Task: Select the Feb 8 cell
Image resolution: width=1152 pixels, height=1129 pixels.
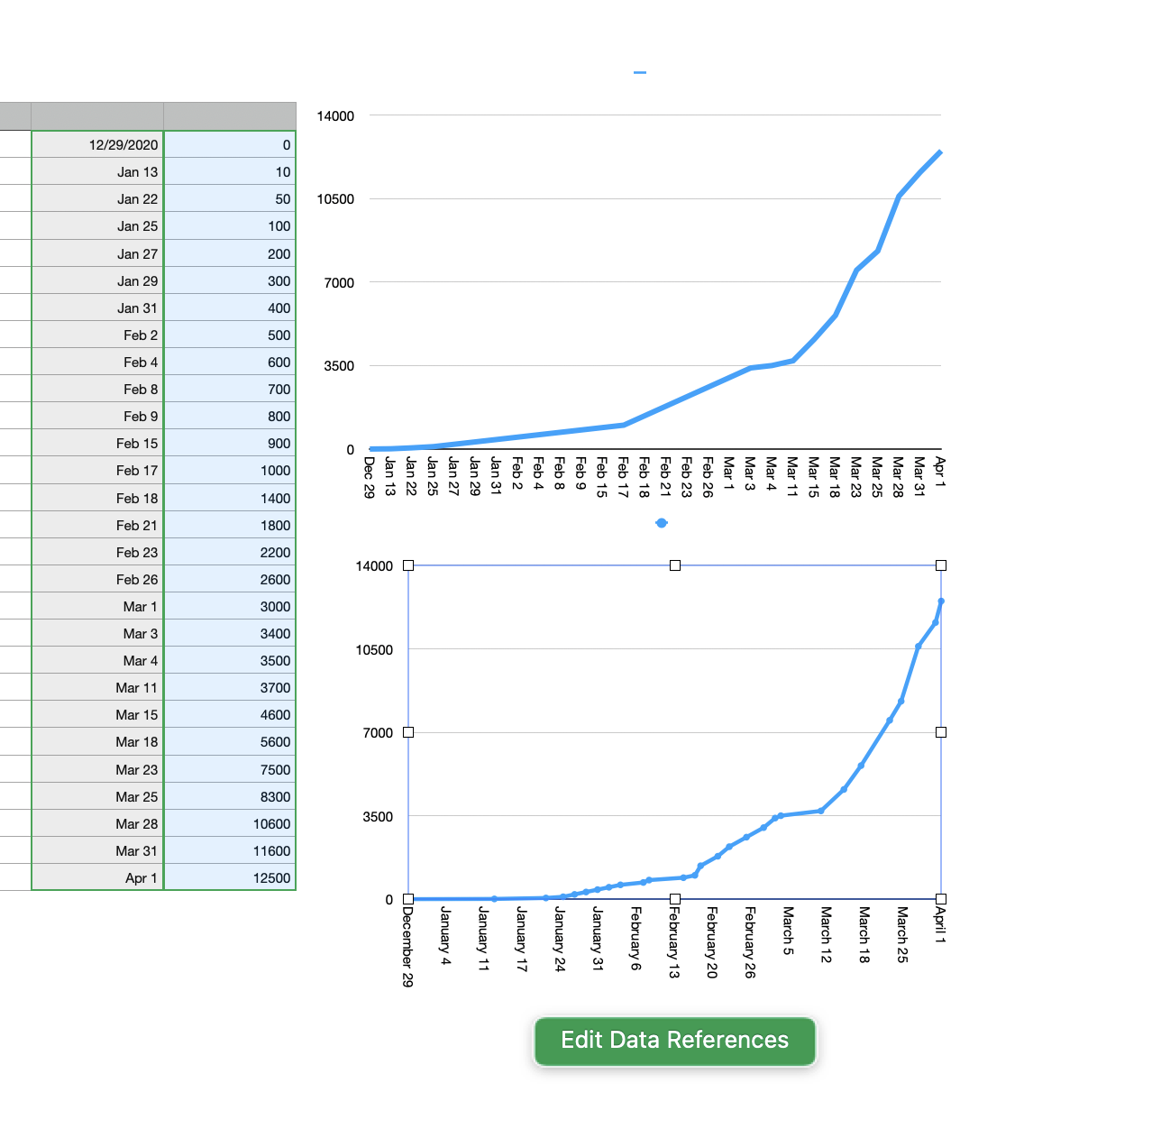Action: 97,389
